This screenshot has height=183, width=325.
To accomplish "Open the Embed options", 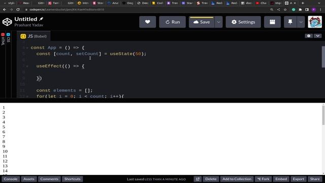I will coord(281,179).
